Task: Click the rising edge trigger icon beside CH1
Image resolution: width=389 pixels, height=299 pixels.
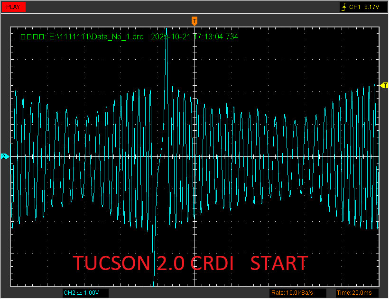Action: 344,7
